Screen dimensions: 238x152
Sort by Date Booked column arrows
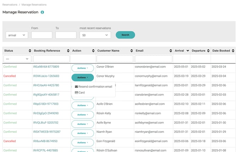(233, 51)
